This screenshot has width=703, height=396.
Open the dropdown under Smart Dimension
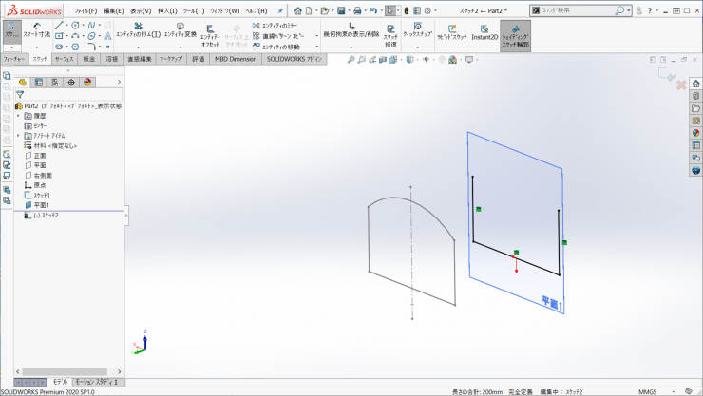point(37,47)
